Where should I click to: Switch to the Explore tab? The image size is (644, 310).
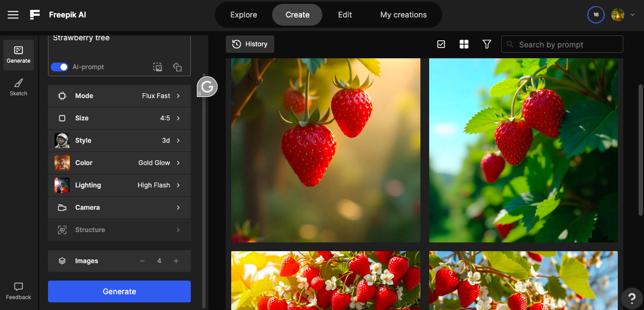point(244,15)
